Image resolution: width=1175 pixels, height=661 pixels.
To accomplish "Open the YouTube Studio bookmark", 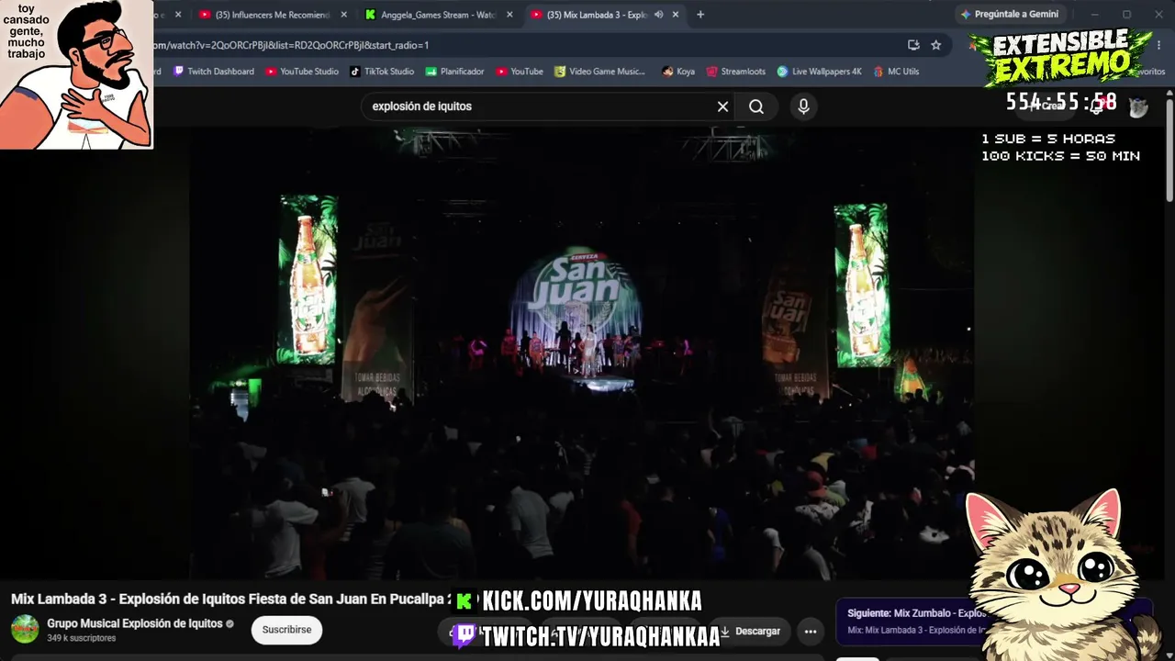I will tap(302, 72).
